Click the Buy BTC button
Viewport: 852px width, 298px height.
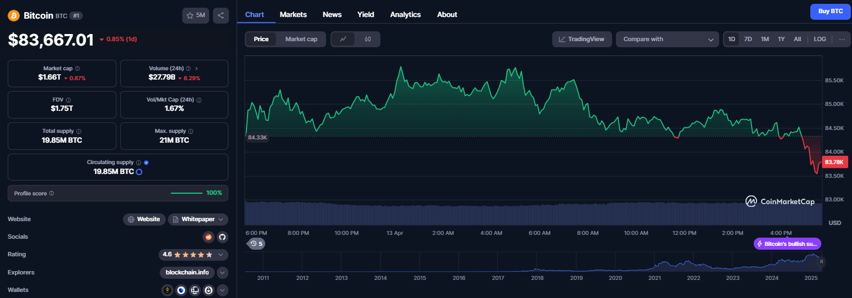[830, 11]
